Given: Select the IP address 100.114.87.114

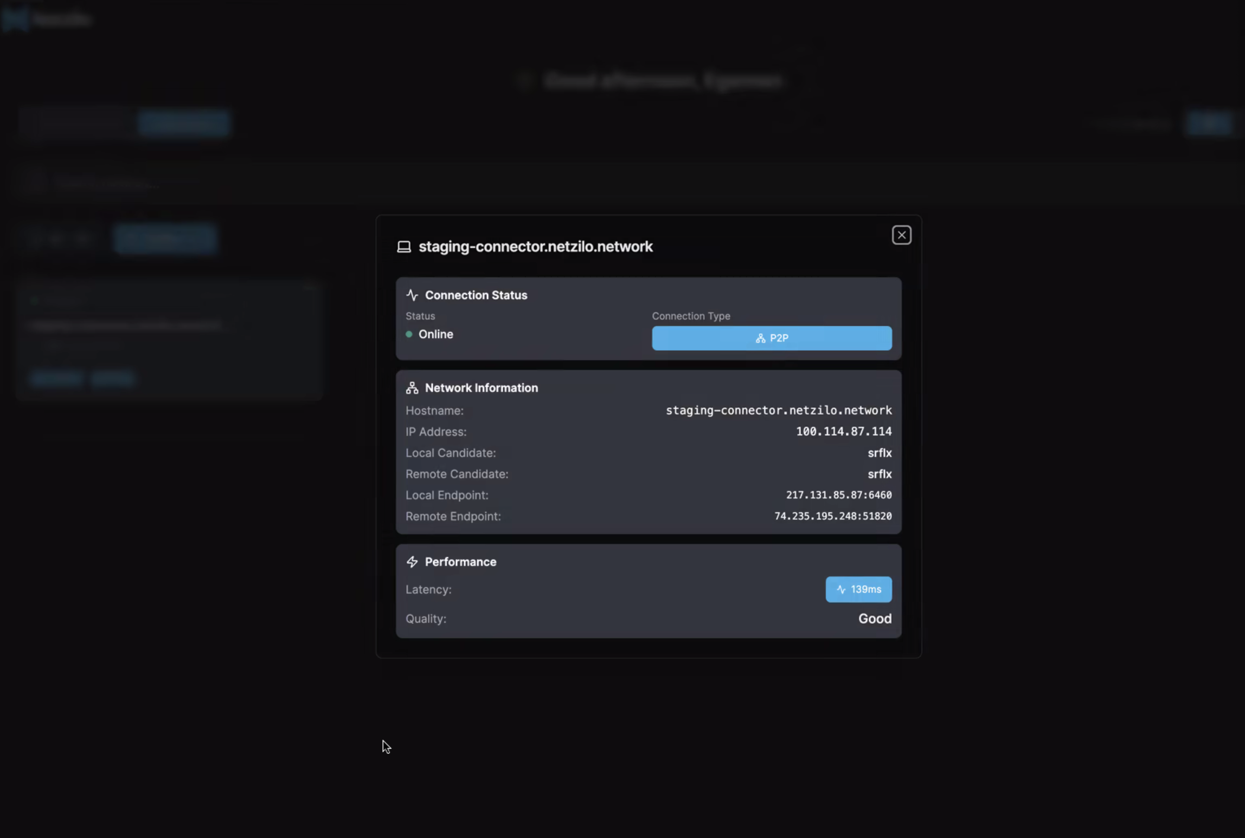Looking at the screenshot, I should point(843,431).
